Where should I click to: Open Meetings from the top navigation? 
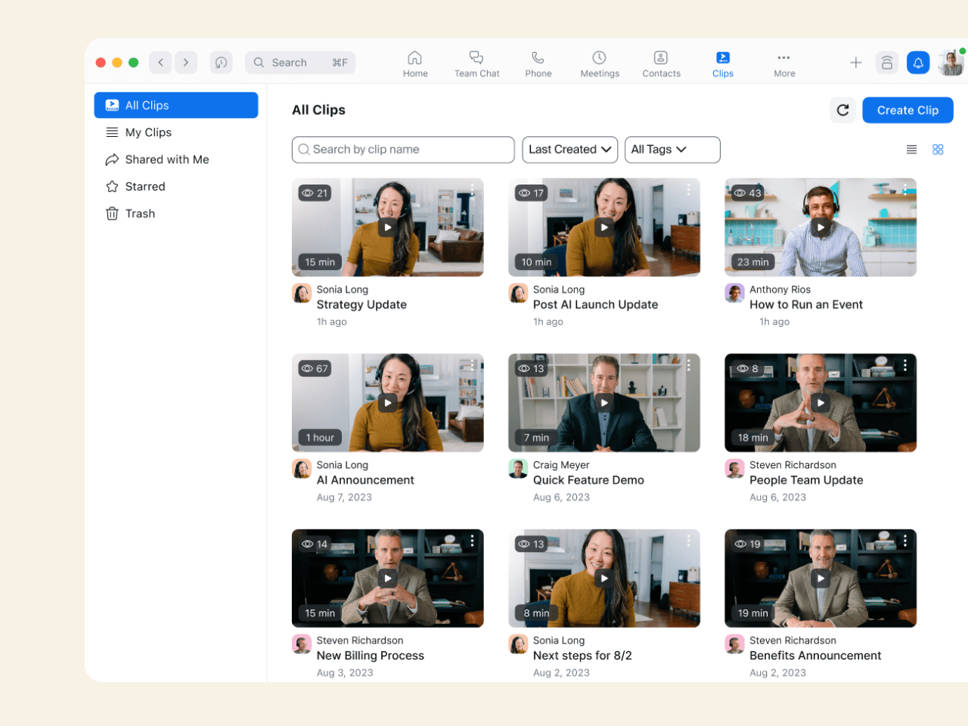point(599,64)
